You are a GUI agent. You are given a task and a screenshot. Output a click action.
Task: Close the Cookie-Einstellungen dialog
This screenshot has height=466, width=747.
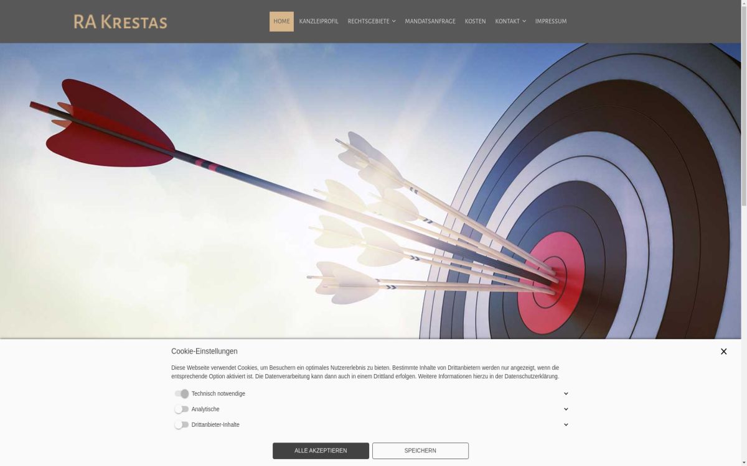(723, 351)
